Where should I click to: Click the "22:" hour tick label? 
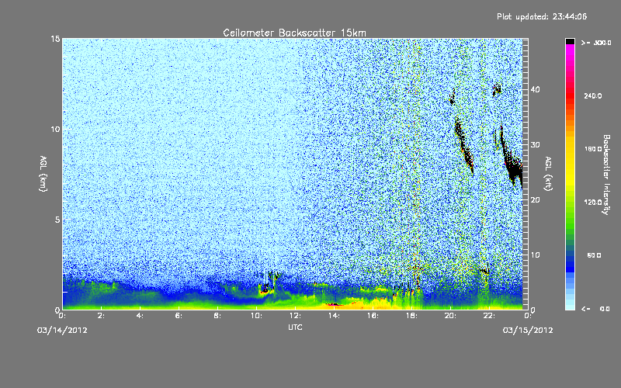pos(489,316)
